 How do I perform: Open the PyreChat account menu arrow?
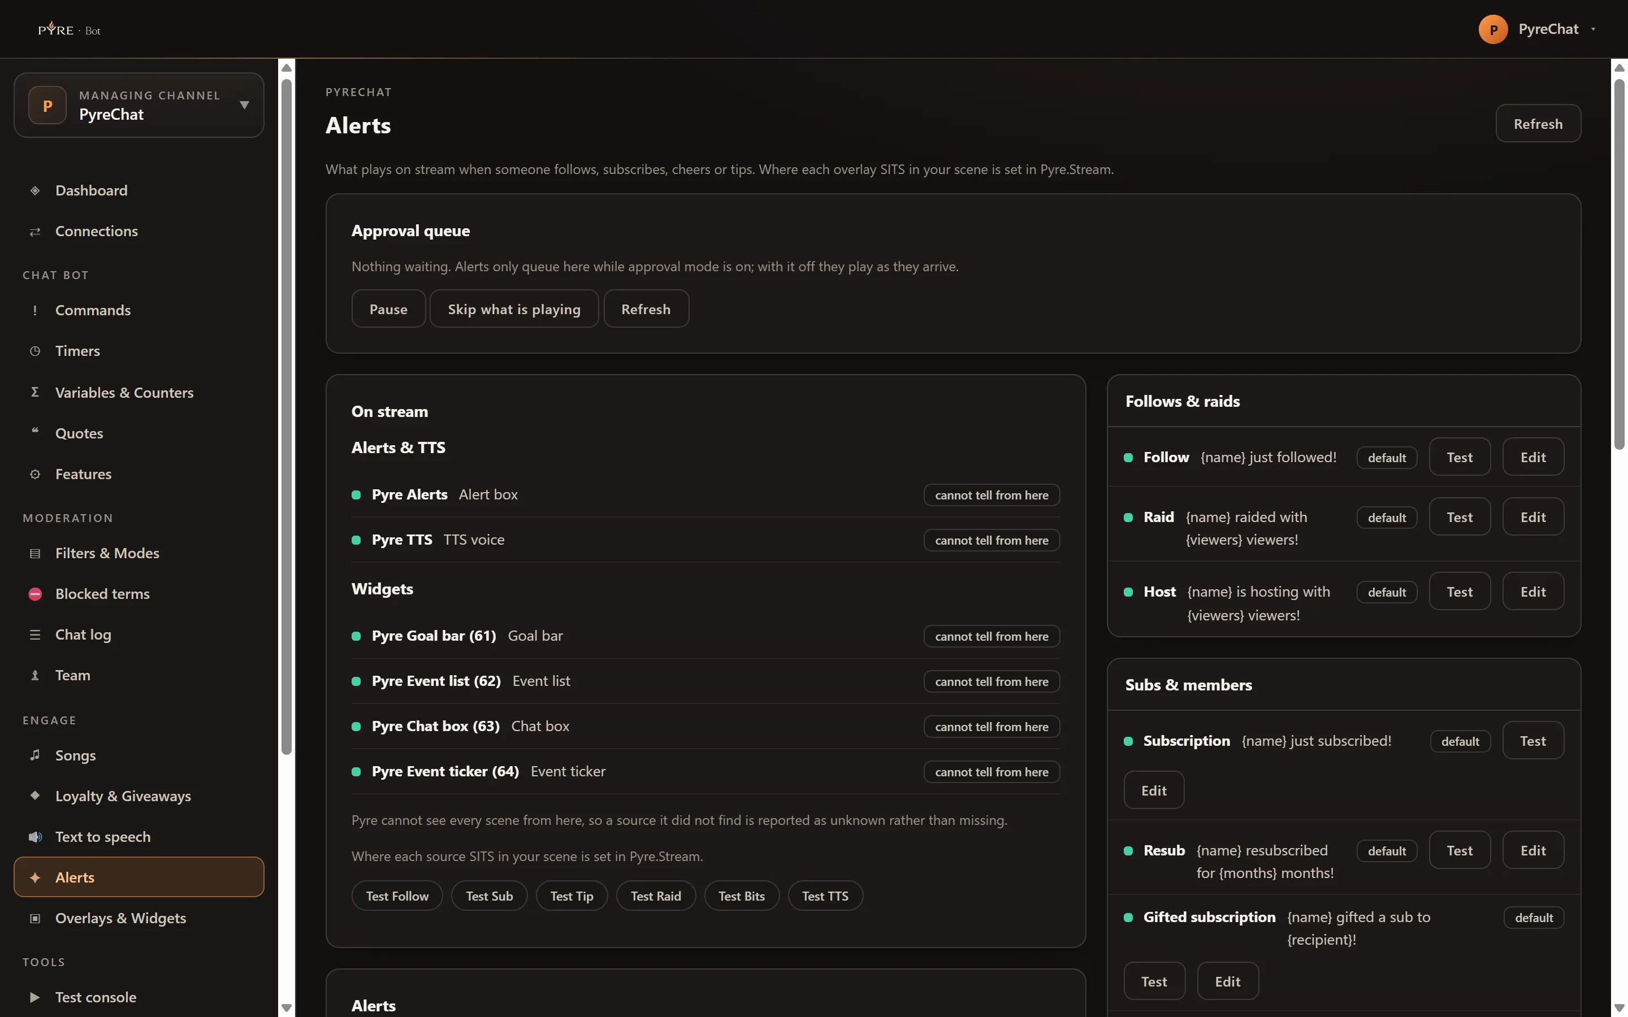click(1593, 29)
